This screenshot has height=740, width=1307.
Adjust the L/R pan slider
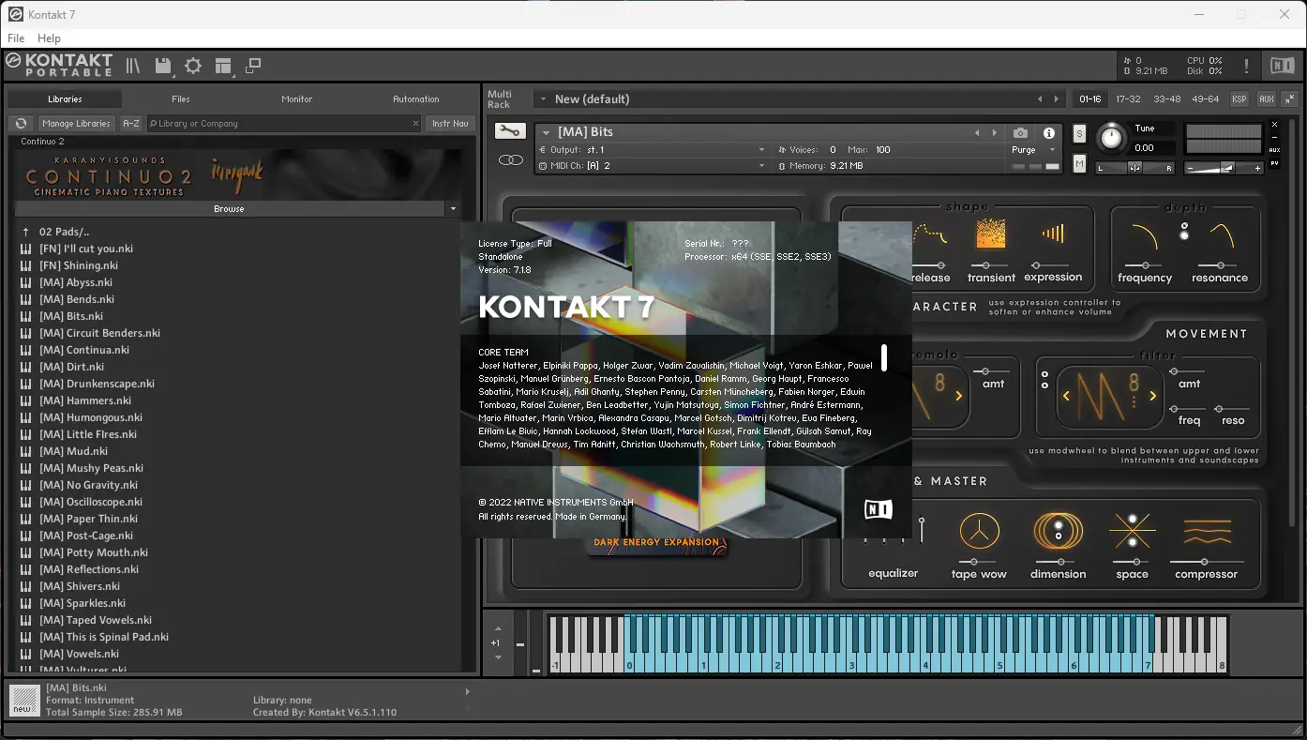coord(1134,168)
